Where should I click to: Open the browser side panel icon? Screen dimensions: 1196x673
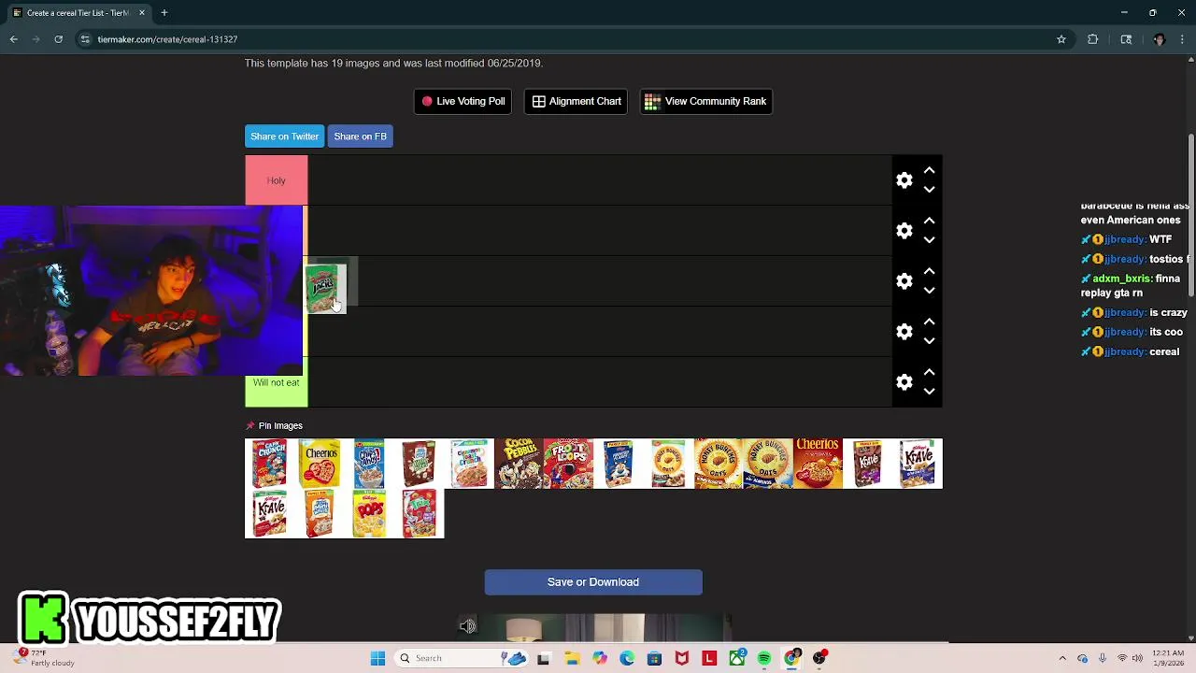point(1126,39)
